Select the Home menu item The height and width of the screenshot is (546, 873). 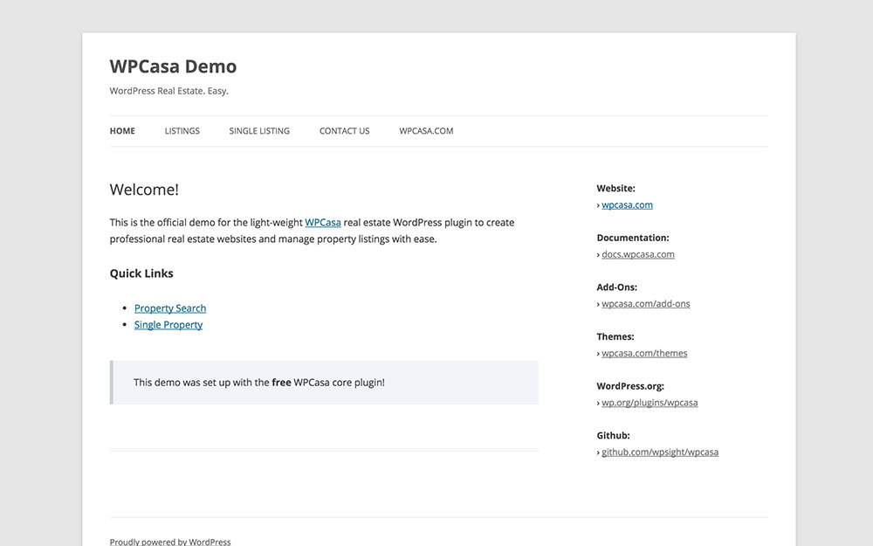click(x=122, y=131)
